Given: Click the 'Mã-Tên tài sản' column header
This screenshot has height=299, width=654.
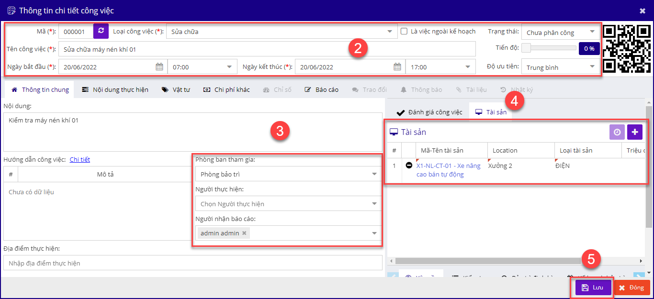Looking at the screenshot, I should click(451, 150).
